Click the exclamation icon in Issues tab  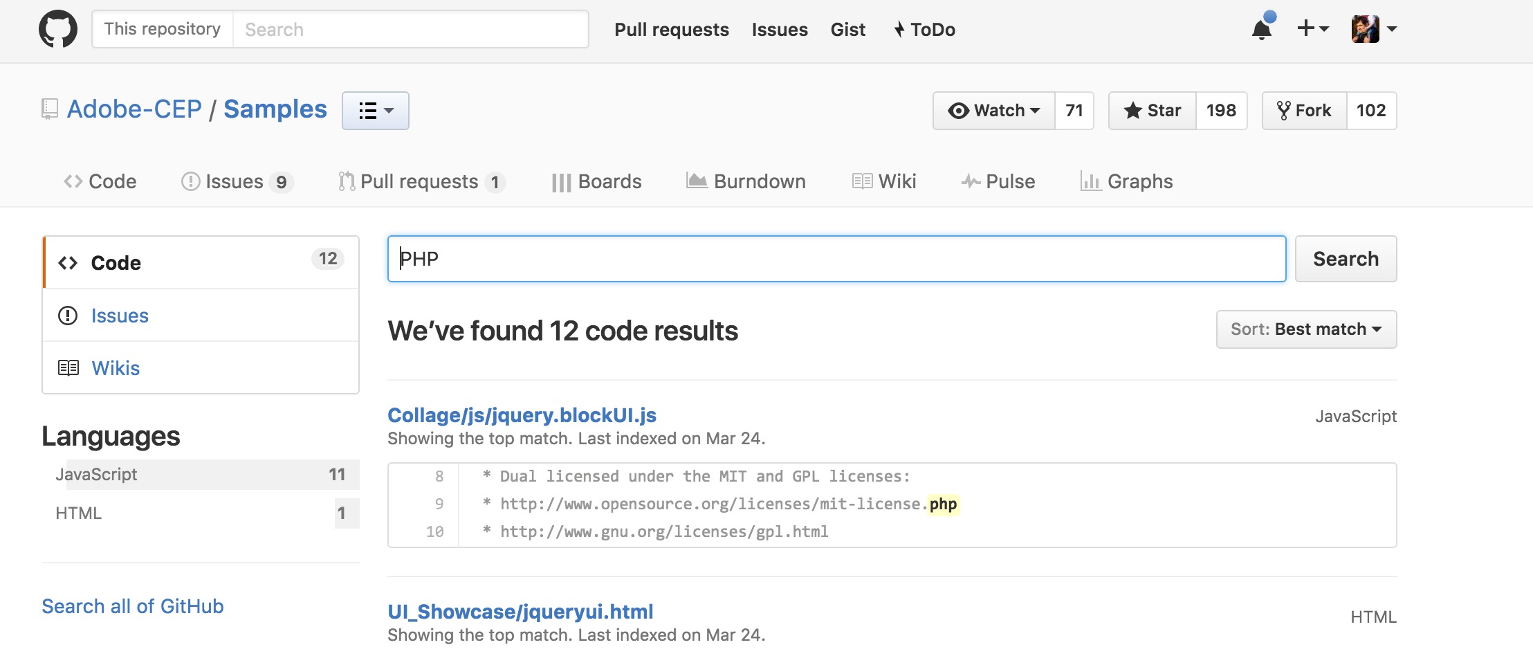click(190, 181)
